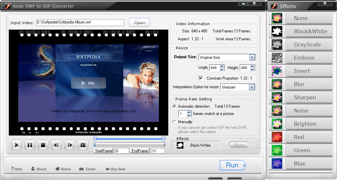The image size is (337, 180).
Task: Capture snapshot with camera icon
Action: (x=83, y=145)
